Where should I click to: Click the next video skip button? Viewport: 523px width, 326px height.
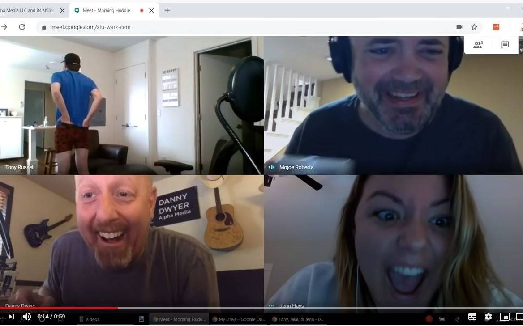click(11, 317)
